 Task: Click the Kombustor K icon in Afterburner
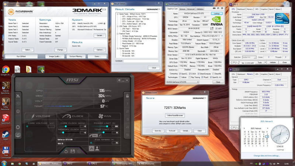point(18,104)
